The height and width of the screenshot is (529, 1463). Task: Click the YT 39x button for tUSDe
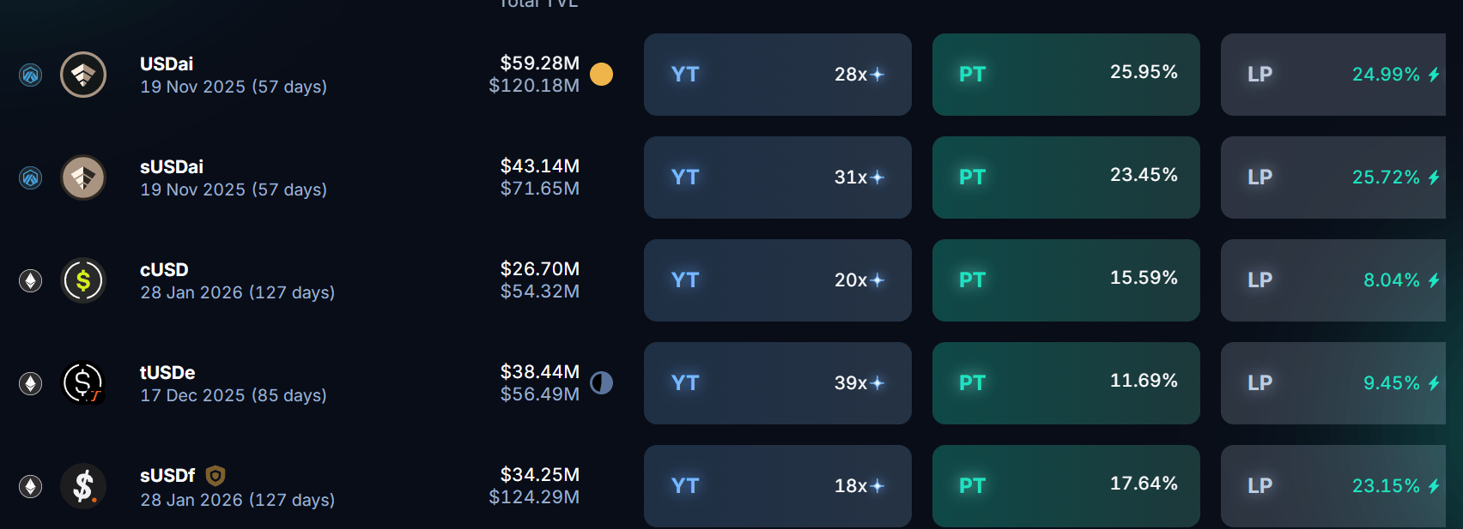[x=778, y=383]
